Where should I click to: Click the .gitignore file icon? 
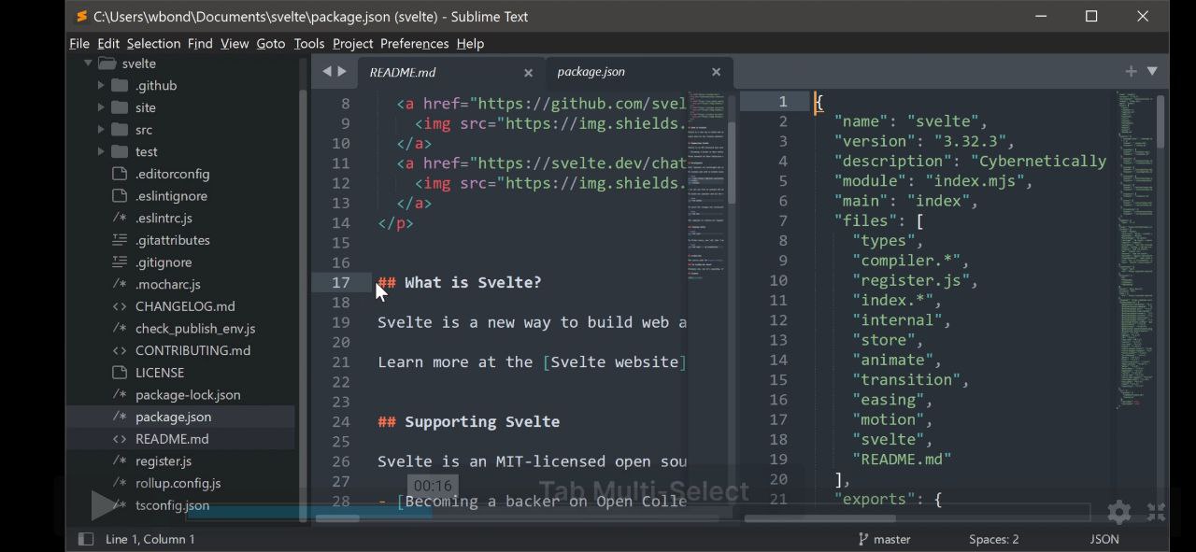point(120,262)
